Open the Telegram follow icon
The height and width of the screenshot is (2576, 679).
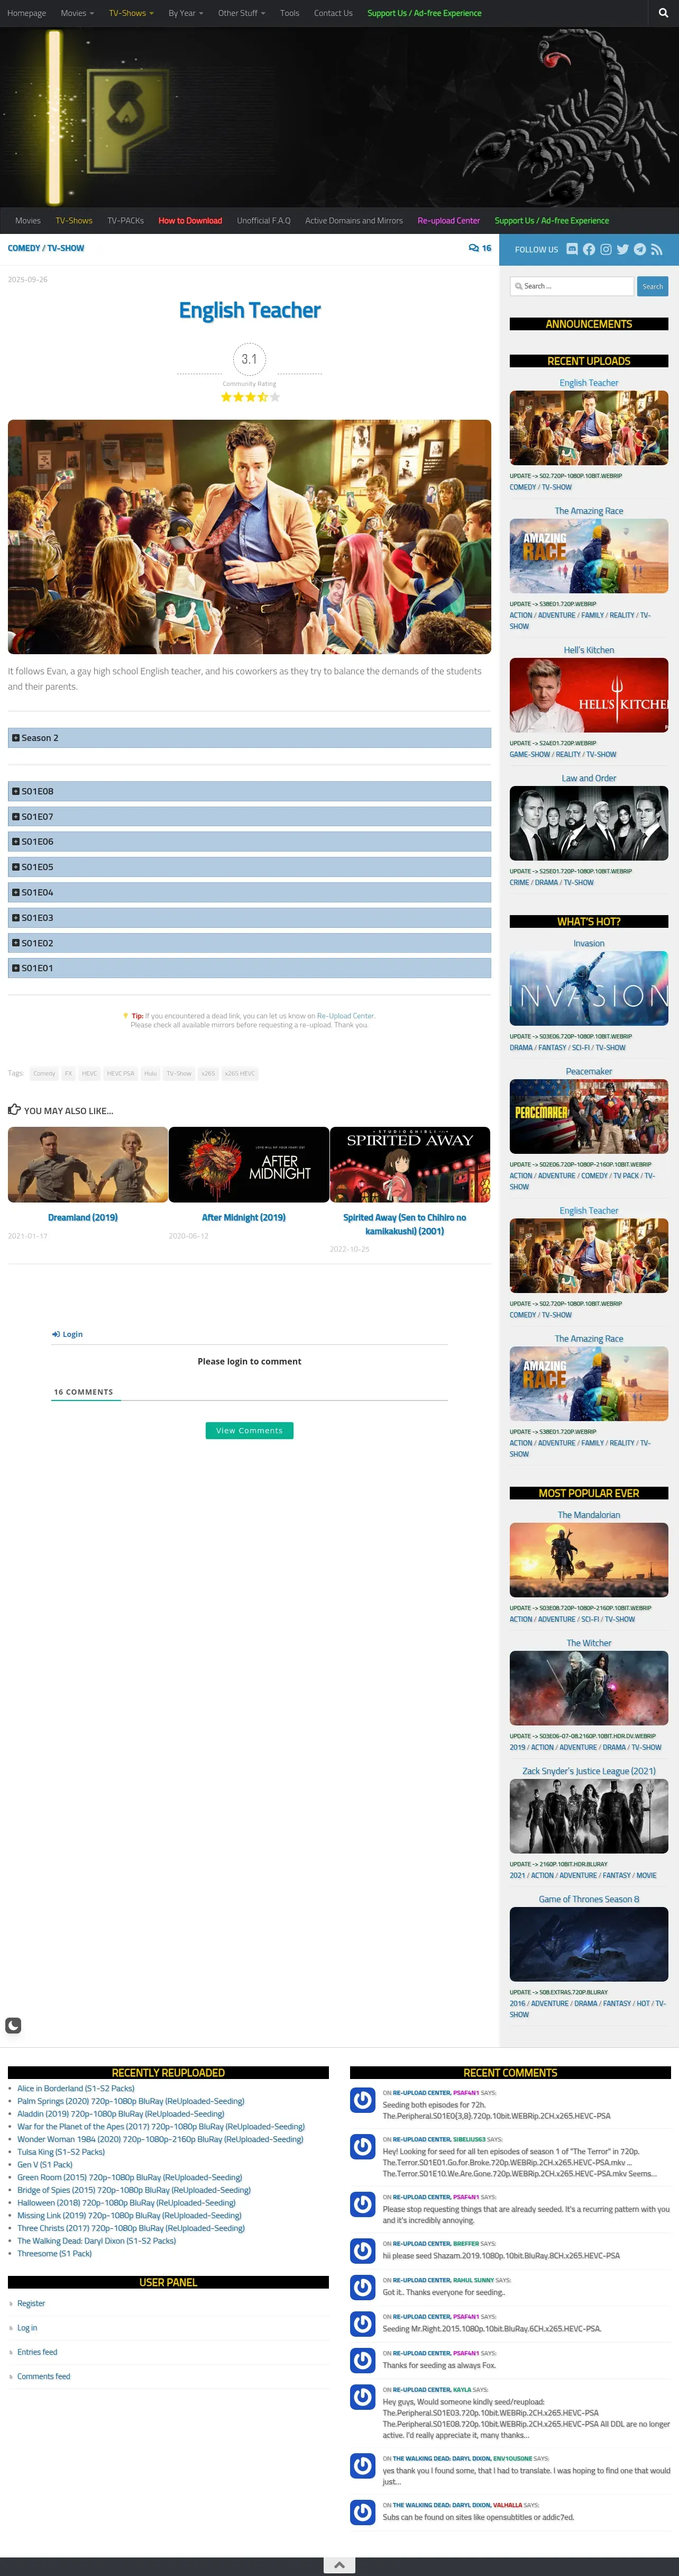pos(640,249)
